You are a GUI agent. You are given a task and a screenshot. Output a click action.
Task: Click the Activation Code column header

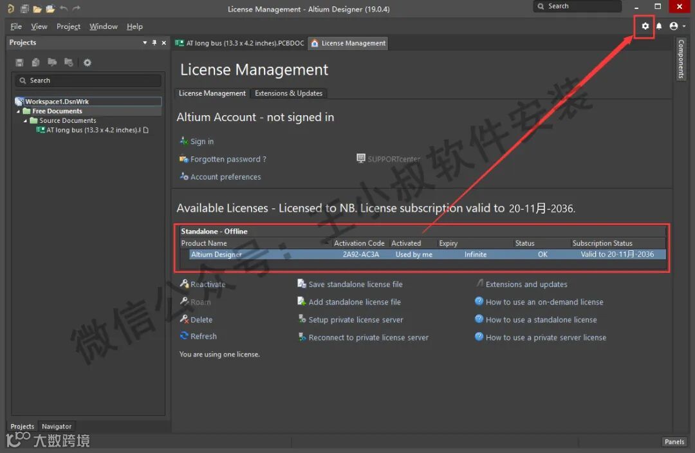click(x=359, y=243)
